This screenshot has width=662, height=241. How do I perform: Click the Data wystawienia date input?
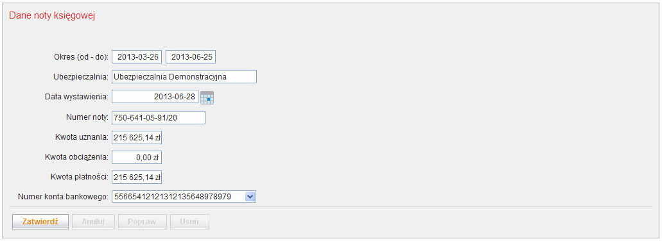(155, 97)
